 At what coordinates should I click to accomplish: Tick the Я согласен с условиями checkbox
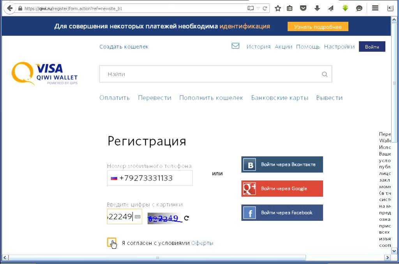point(112,242)
